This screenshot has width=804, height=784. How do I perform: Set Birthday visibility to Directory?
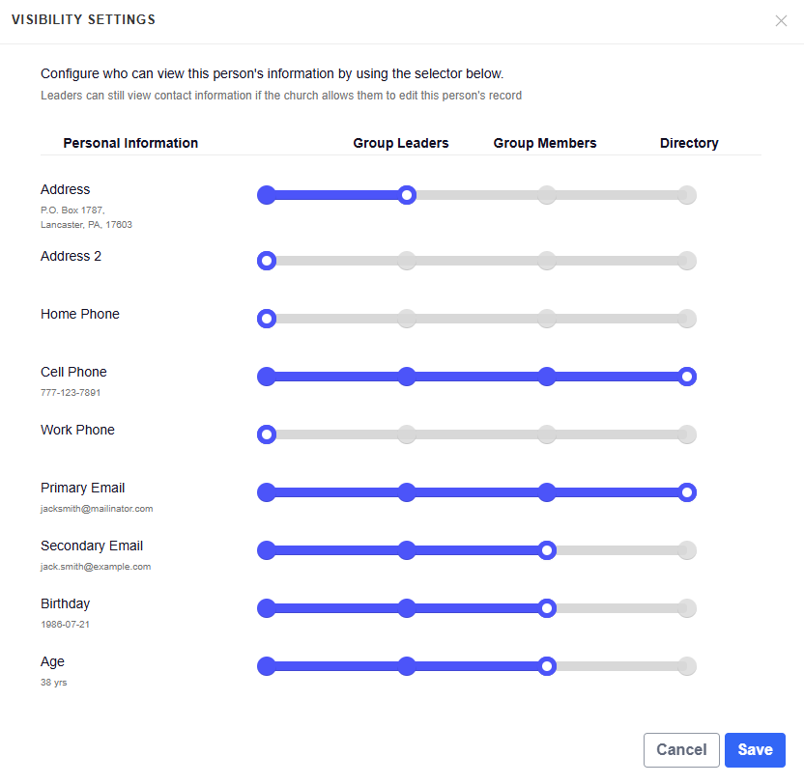(x=686, y=608)
